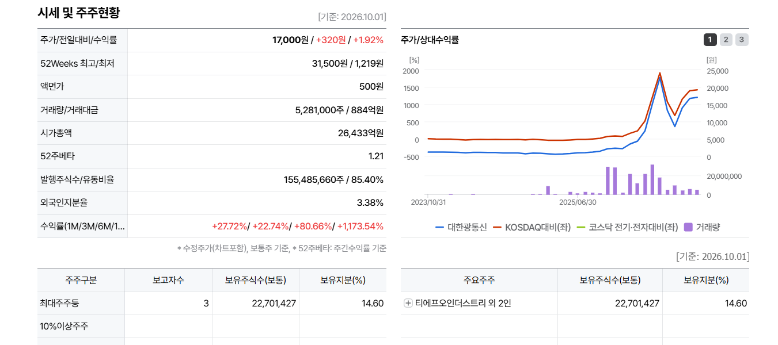This screenshot has height=345, width=778.
Task: Click the price peak on the chart lines
Action: pyautogui.click(x=660, y=74)
